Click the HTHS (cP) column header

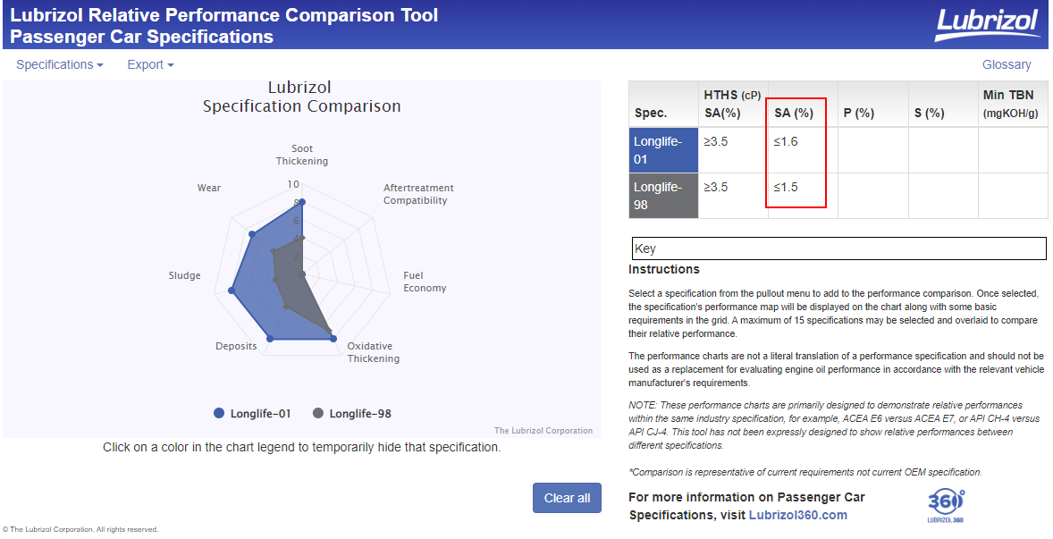[x=733, y=105]
